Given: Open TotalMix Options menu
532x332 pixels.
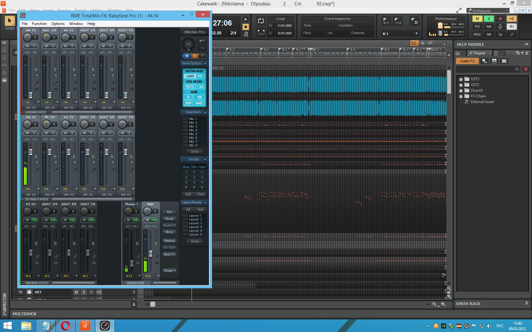Looking at the screenshot, I should pyautogui.click(x=58, y=24).
